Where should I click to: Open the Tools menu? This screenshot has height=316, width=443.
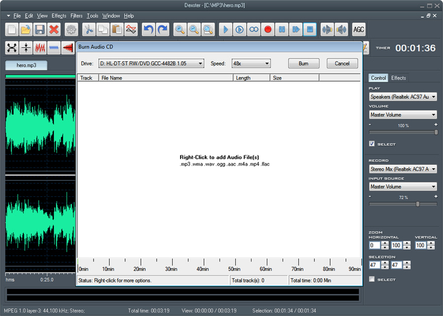coord(92,16)
